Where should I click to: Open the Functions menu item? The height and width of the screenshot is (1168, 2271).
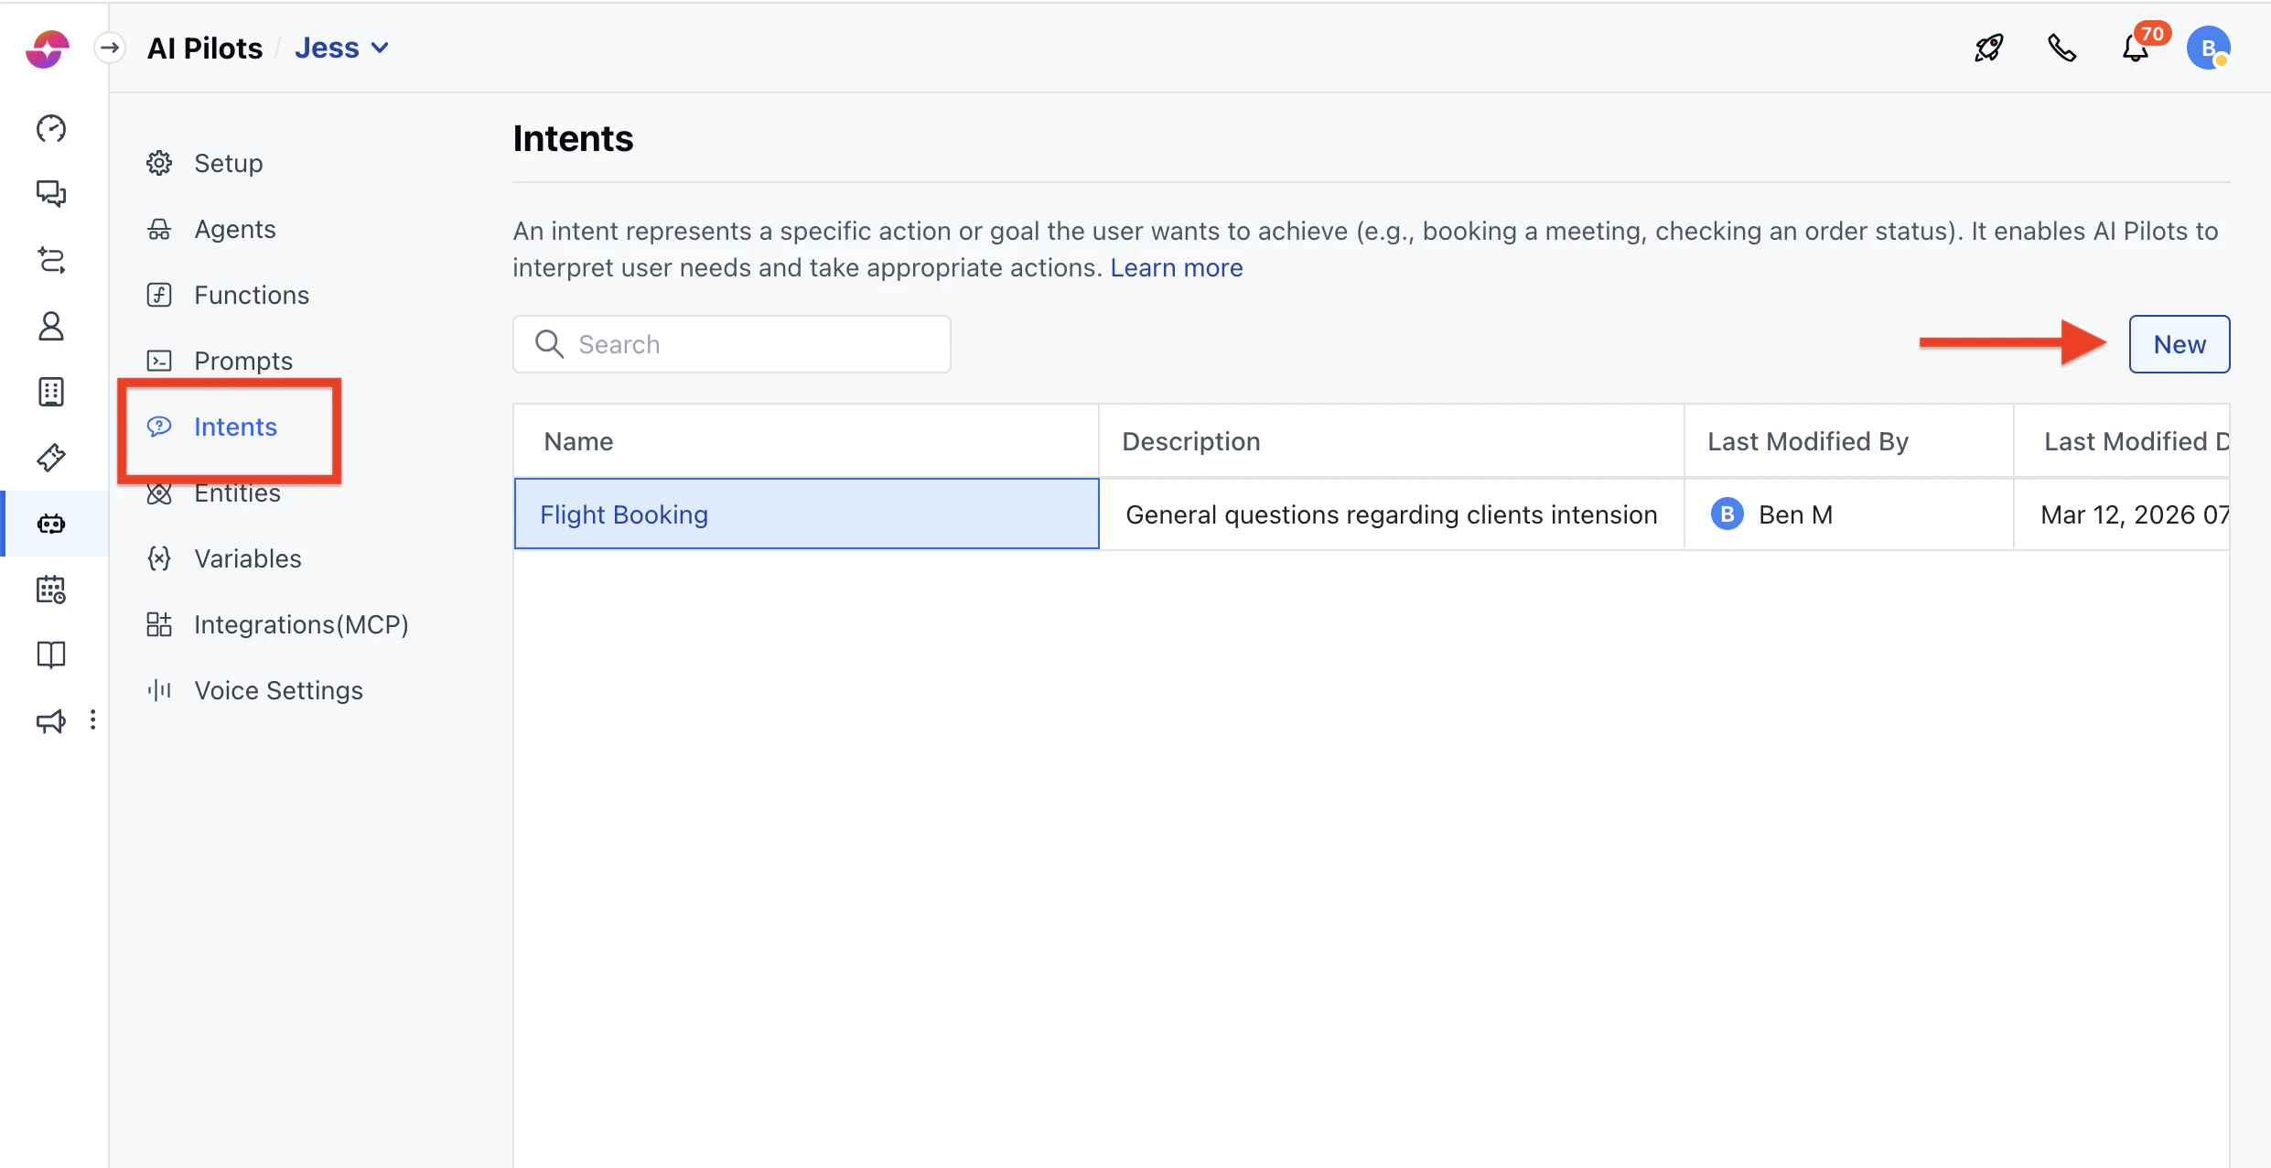(x=251, y=295)
